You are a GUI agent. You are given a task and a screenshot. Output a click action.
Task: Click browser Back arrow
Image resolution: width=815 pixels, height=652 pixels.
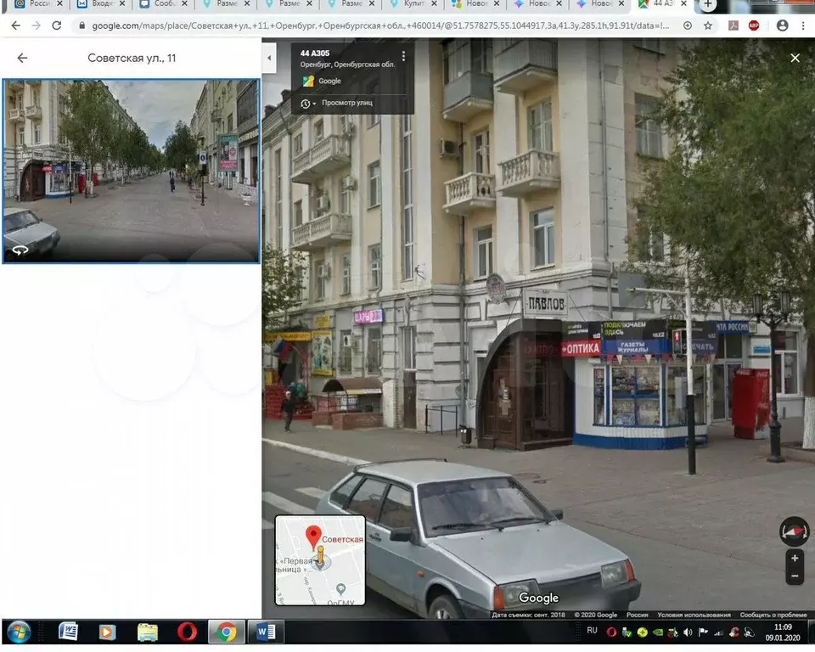[15, 25]
